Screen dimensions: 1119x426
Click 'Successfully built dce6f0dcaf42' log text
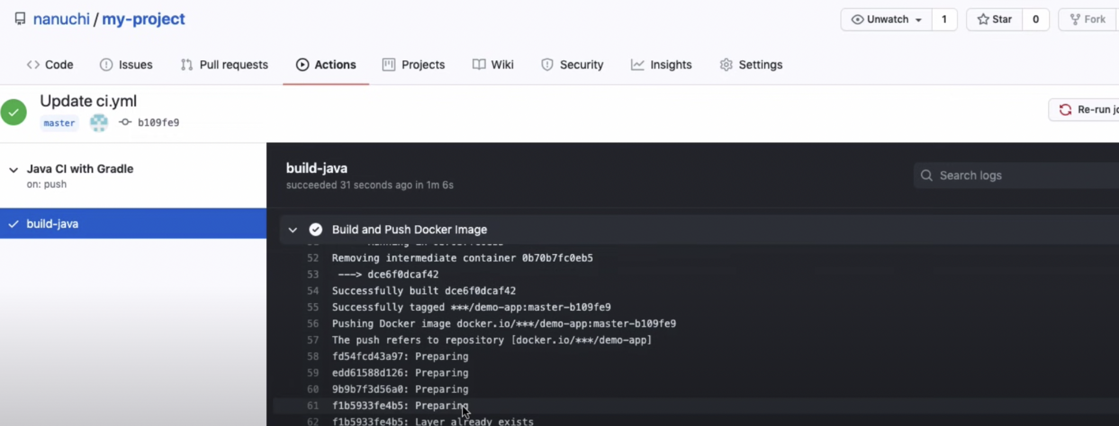424,291
